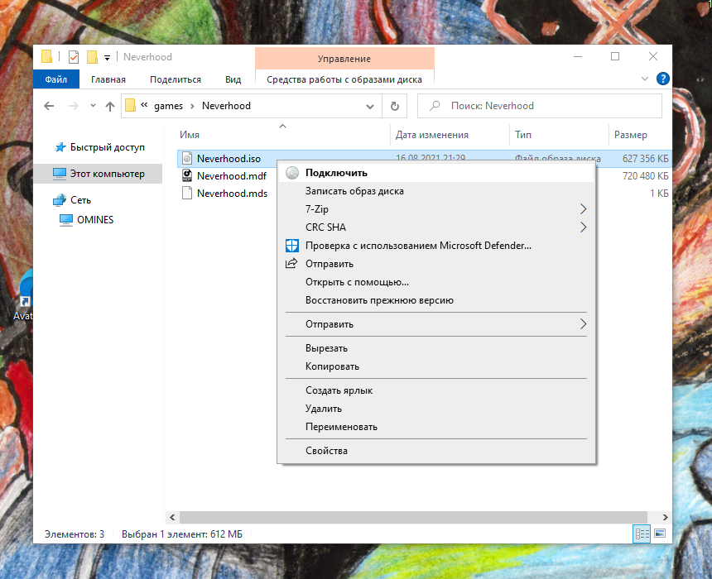Open the 7-Zip submenu

[436, 209]
